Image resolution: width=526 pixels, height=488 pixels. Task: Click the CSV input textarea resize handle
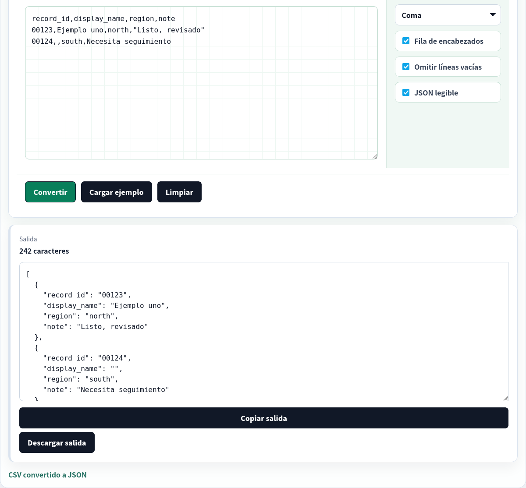tap(375, 156)
